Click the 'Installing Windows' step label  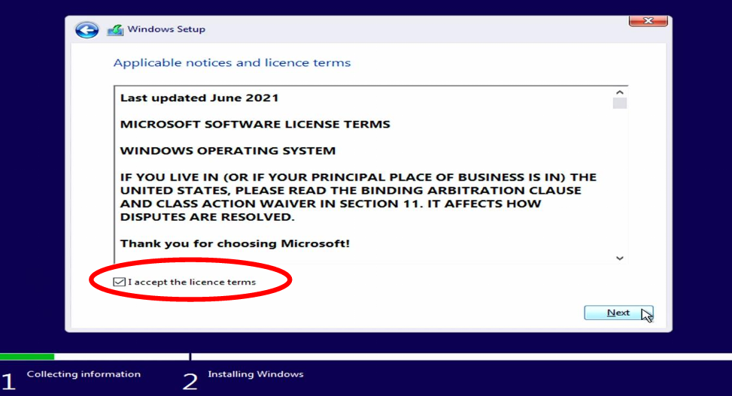pos(255,374)
